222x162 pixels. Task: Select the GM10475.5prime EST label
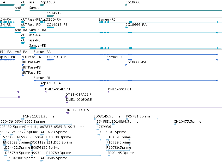coord(187,122)
